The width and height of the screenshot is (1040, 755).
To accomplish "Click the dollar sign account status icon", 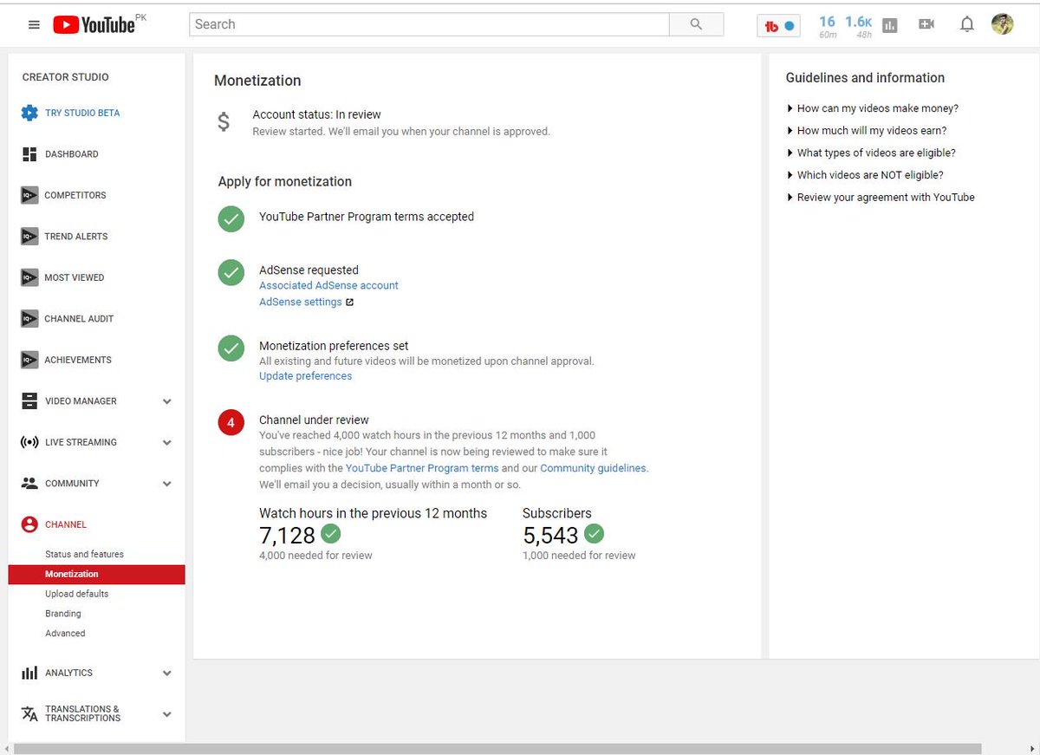I will point(224,122).
